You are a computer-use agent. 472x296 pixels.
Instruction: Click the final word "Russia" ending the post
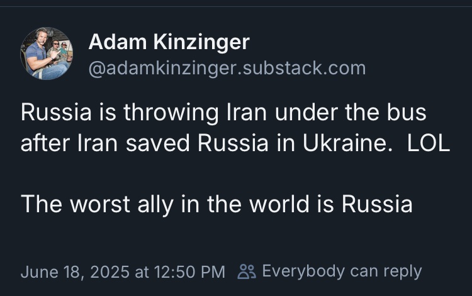click(x=377, y=205)
